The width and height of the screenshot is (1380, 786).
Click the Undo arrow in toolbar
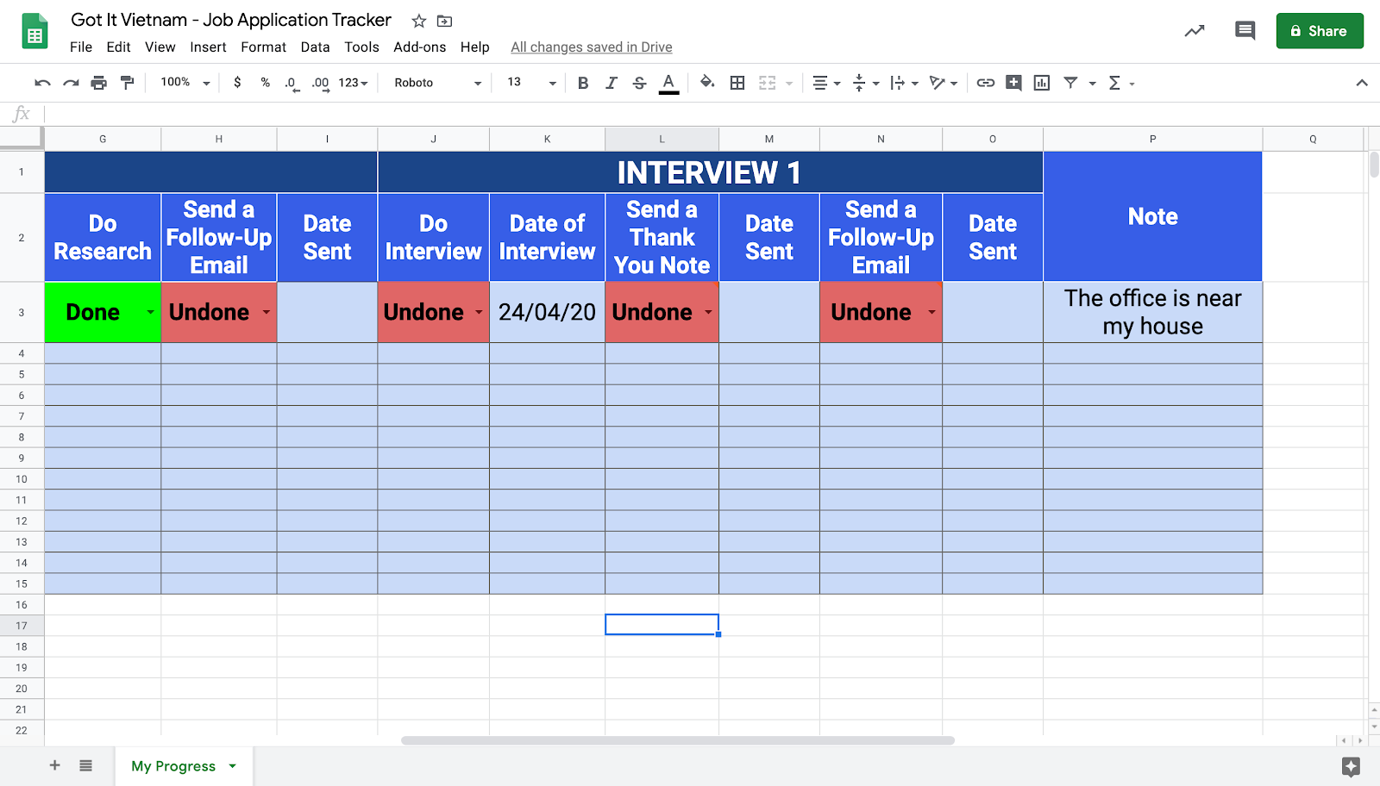pos(42,83)
